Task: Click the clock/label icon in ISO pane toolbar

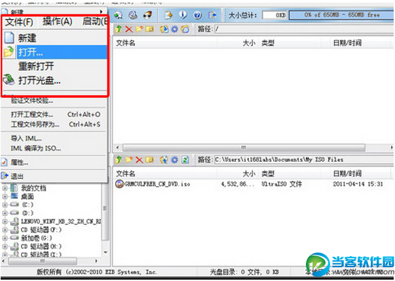Action: click(185, 29)
